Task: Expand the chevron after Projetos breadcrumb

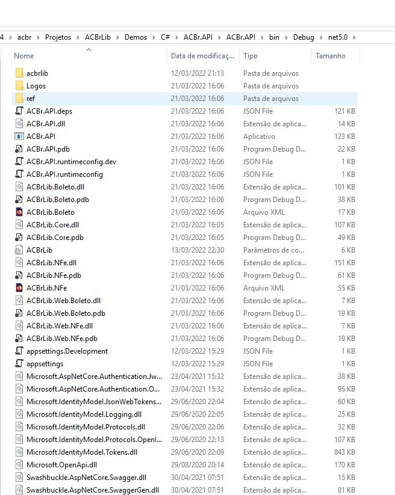Action: point(78,37)
